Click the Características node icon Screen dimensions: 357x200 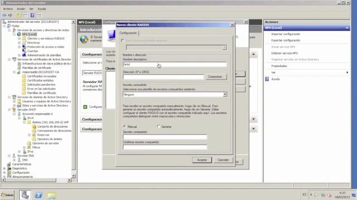pos(9,164)
